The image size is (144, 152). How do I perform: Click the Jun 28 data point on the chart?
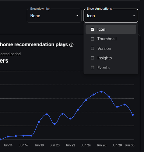tap(117, 107)
